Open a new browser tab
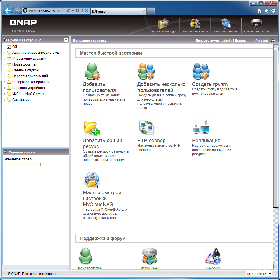Image resolution: width=280 pixels, height=280 pixels. coord(151,11)
